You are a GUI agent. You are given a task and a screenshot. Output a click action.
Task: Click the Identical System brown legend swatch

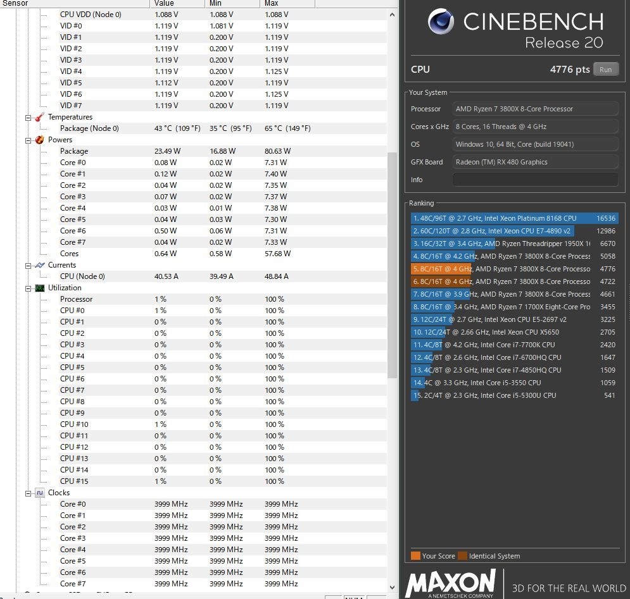click(462, 556)
